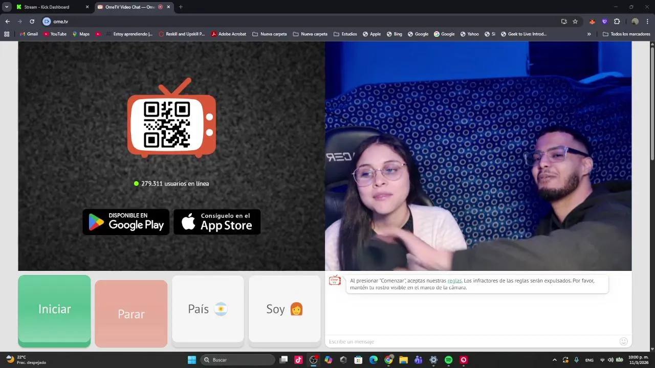Viewport: 655px width, 368px height.
Task: Close the OmeTV Video Chat tab
Action: 168,7
